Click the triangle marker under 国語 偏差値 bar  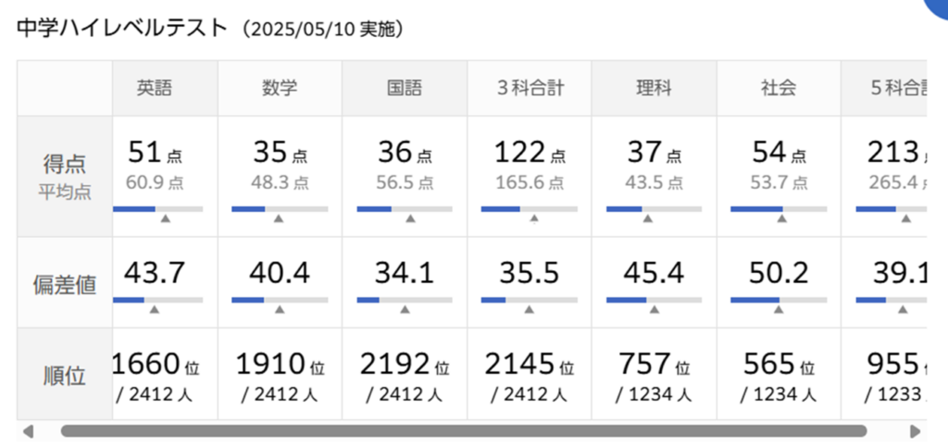tap(404, 310)
